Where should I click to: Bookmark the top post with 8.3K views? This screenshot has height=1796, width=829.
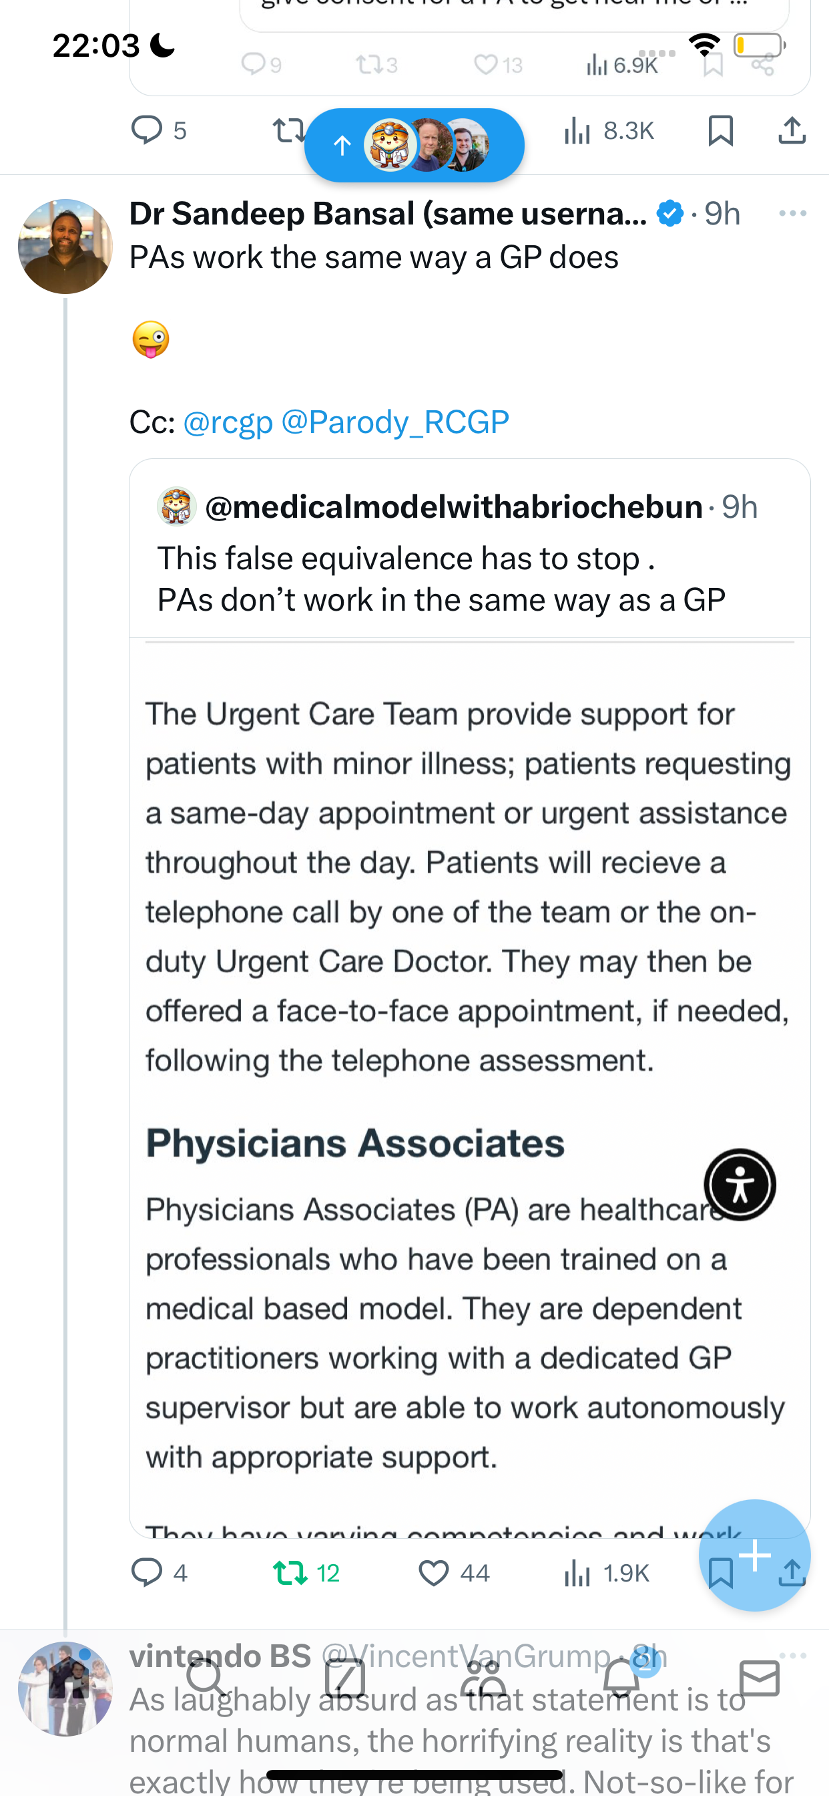point(720,130)
